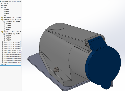This screenshot has height=91, width=125.
Task: Collapse the 电源插座盖(32A) component
Action: pyautogui.click(x=0, y=20)
